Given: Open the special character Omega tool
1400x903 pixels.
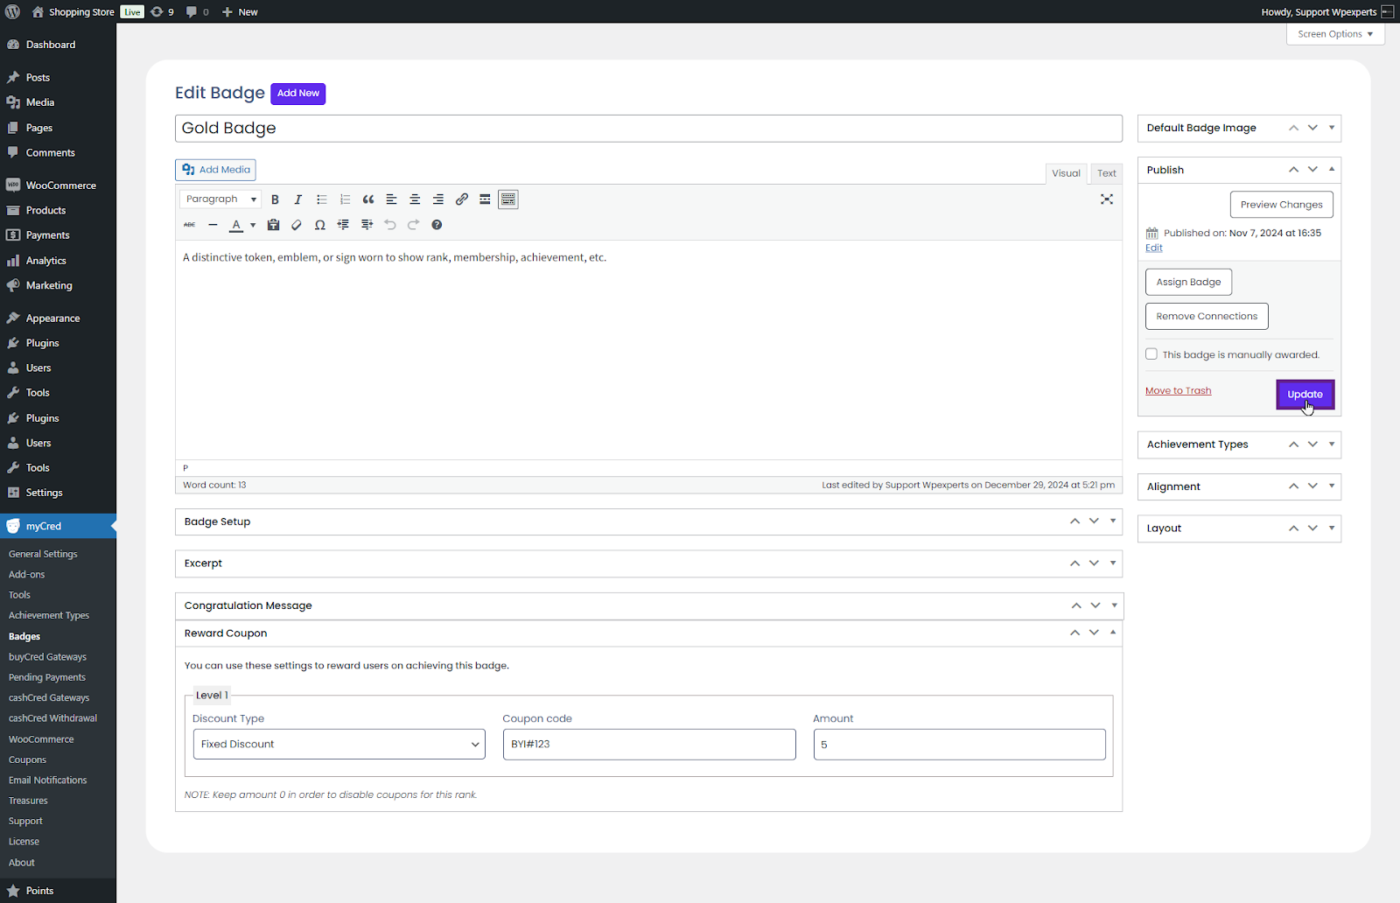Looking at the screenshot, I should coord(320,225).
